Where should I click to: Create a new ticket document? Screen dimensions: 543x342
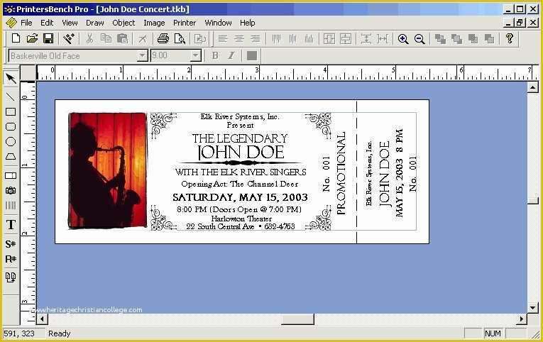point(16,38)
